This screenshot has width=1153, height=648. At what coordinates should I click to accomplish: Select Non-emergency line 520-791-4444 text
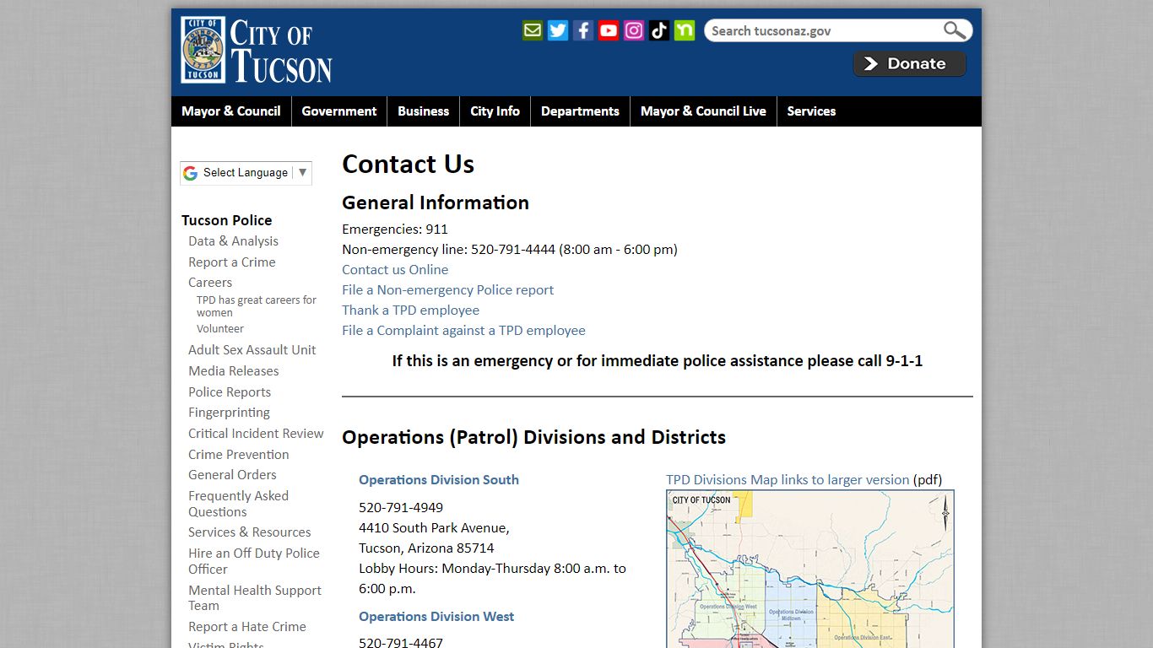[510, 250]
